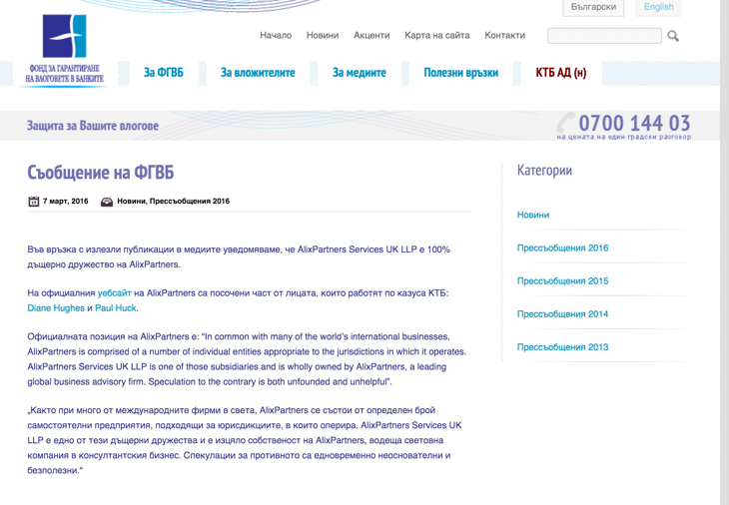Open the За вложителите navigation tab
729x505 pixels.
258,73
